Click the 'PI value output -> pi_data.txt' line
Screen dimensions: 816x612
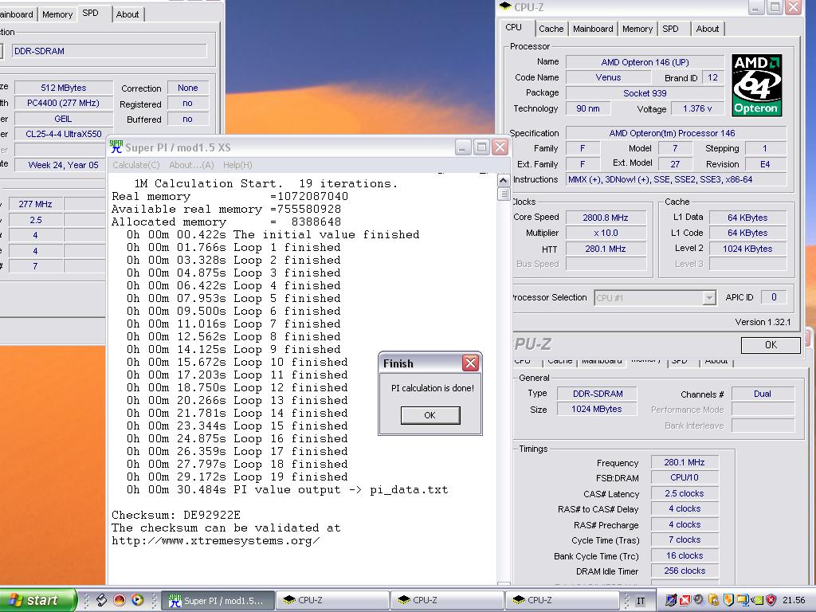tap(287, 490)
